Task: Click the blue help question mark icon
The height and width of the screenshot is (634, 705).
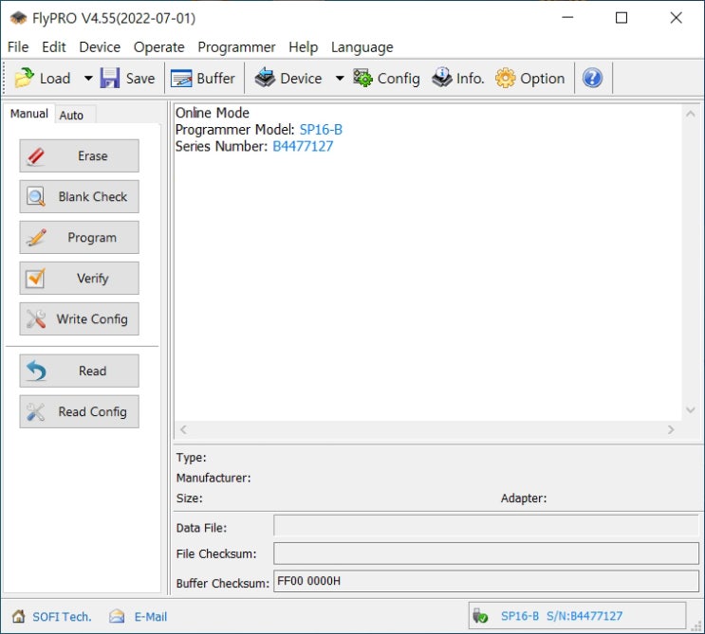Action: (592, 79)
